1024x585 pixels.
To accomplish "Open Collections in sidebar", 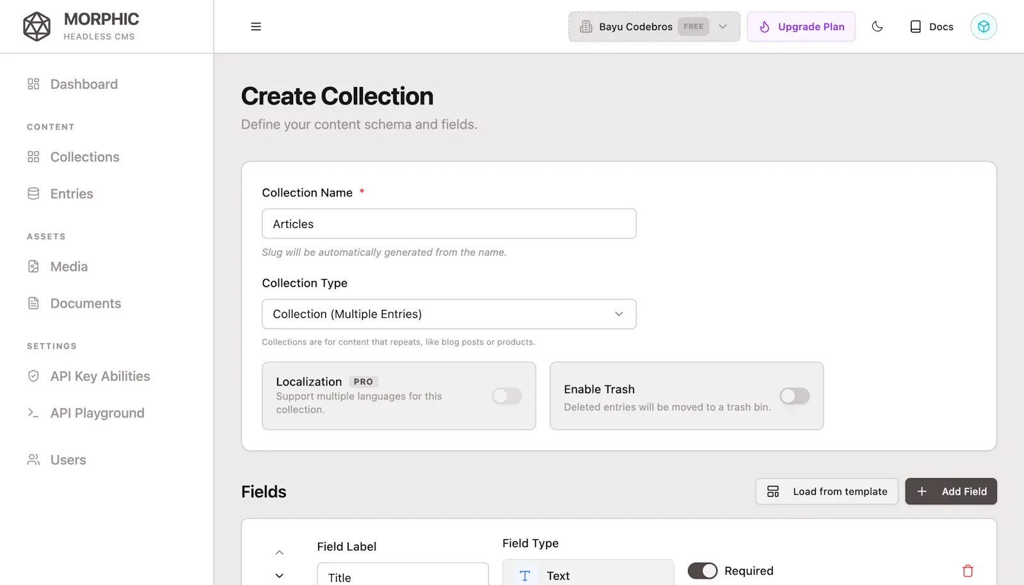I will (85, 157).
